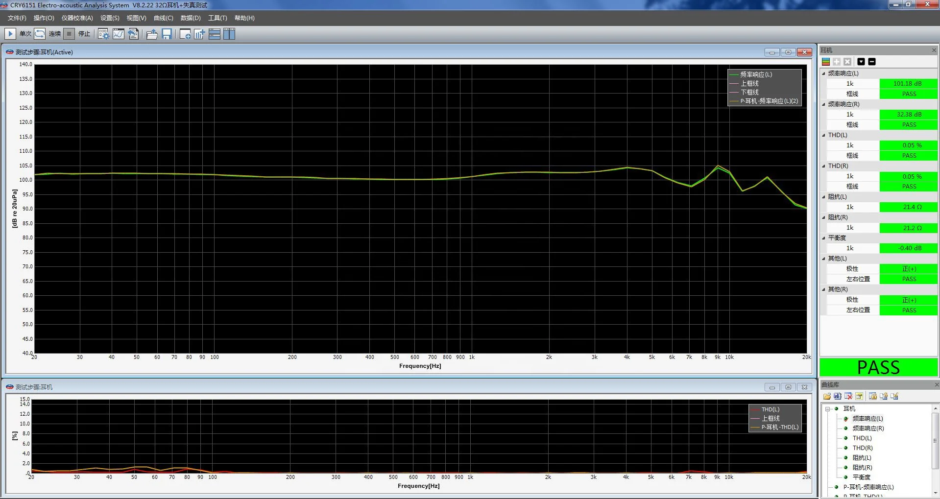Image resolution: width=940 pixels, height=499 pixels.
Task: Click the middle padlock icon in 曲线库 toolbar
Action: [884, 396]
